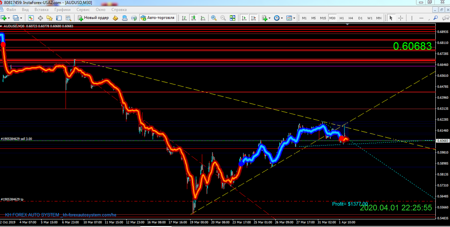Select the M5 timeframe
Screen dimensions: 450x227
(314, 18)
